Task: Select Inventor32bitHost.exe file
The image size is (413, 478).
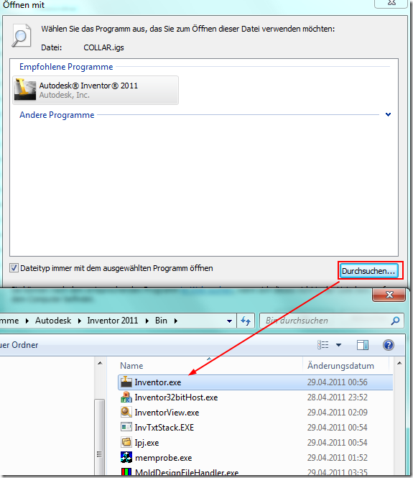Action: (255, 397)
